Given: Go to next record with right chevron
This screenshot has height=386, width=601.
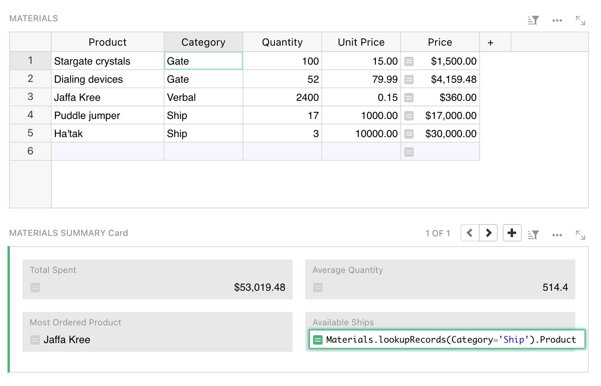Looking at the screenshot, I should [488, 233].
